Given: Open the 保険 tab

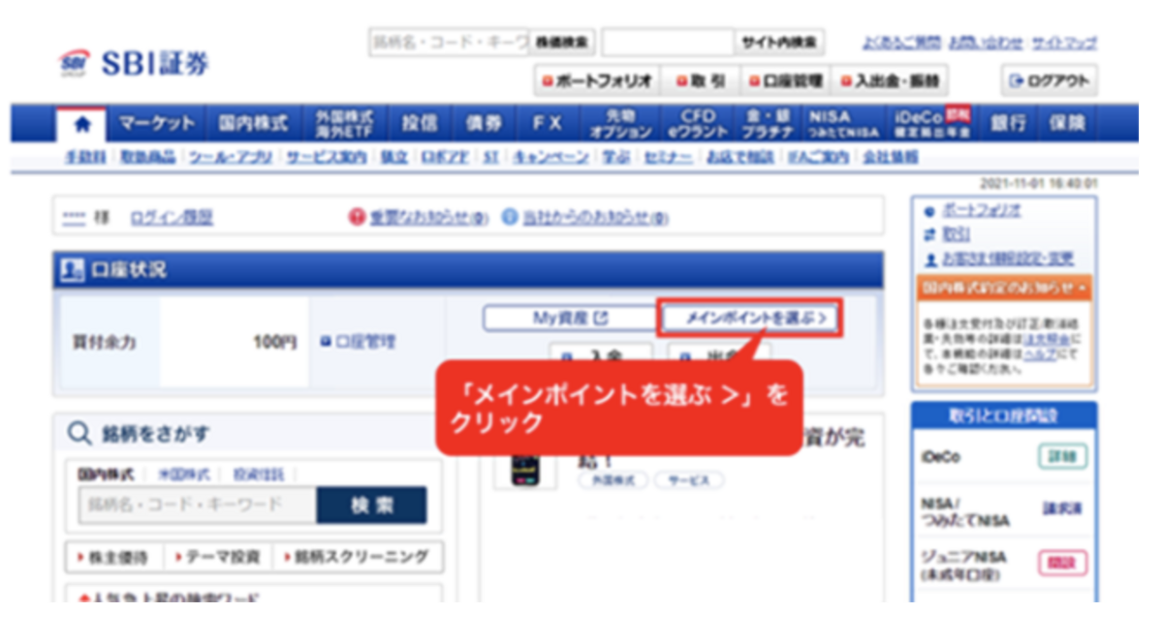Looking at the screenshot, I should pos(1066,124).
